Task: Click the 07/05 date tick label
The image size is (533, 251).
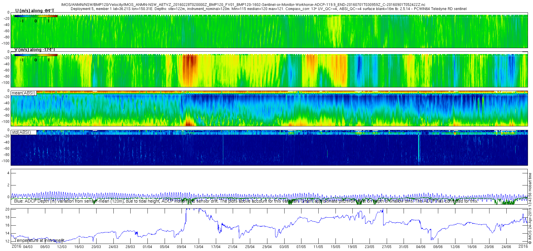Action: [301, 247]
